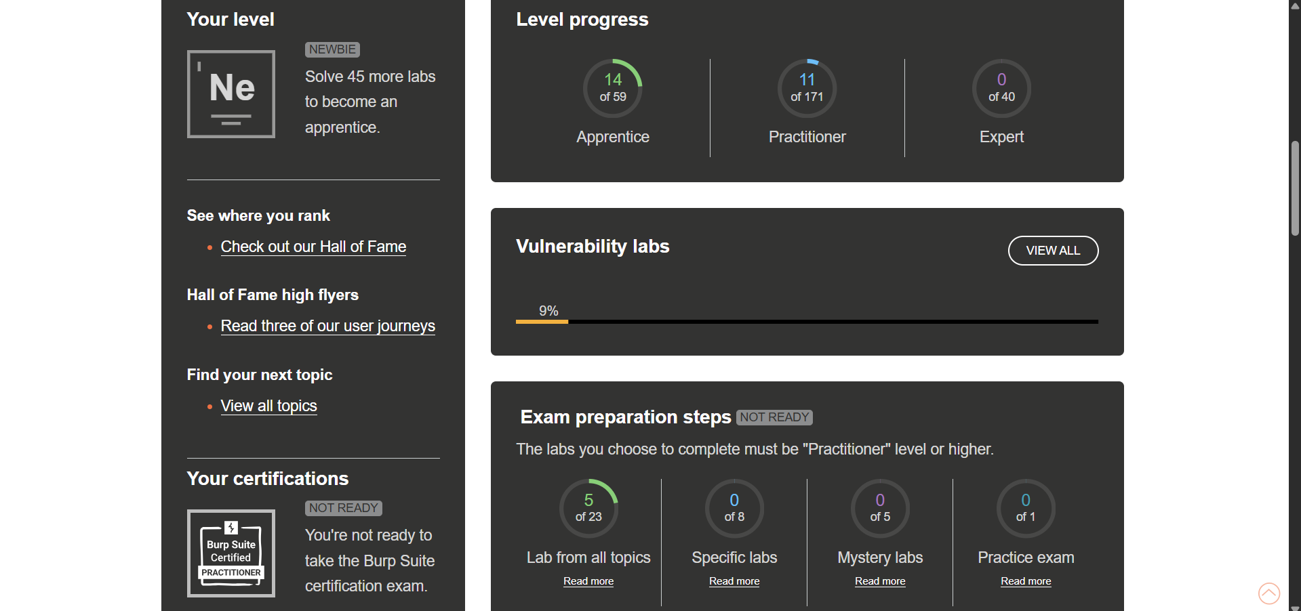Image resolution: width=1301 pixels, height=611 pixels.
Task: Click Read more under Specific labs
Action: [x=734, y=581]
